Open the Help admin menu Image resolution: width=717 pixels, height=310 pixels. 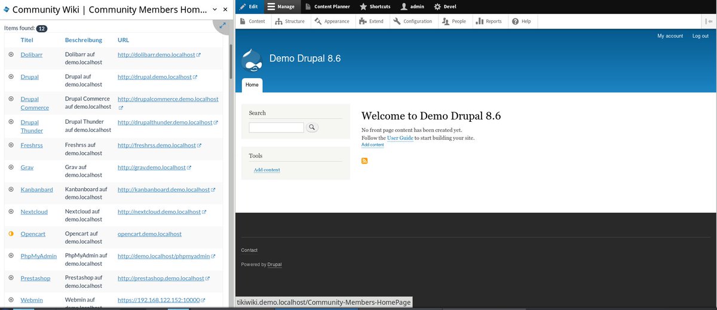(521, 21)
